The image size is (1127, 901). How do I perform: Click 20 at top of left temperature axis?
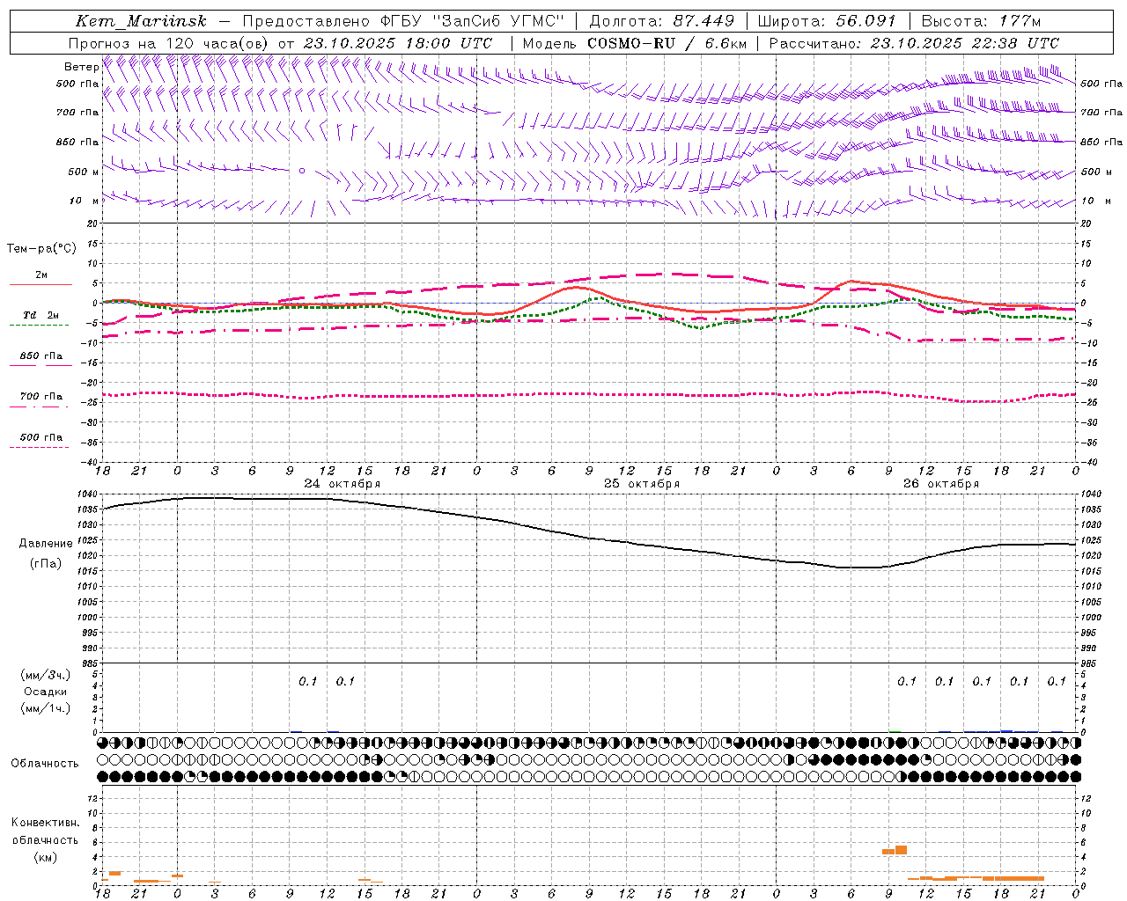point(92,223)
